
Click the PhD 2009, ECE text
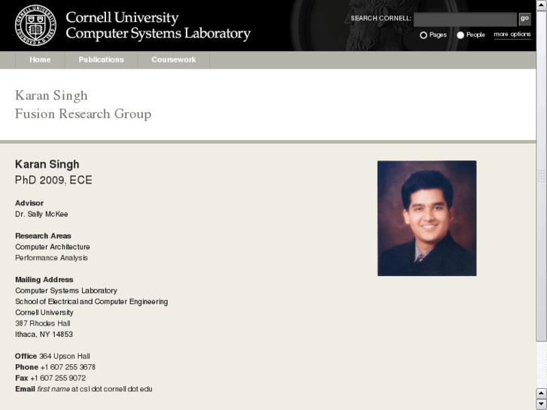pos(53,180)
